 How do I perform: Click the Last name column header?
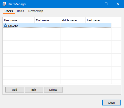98,20
